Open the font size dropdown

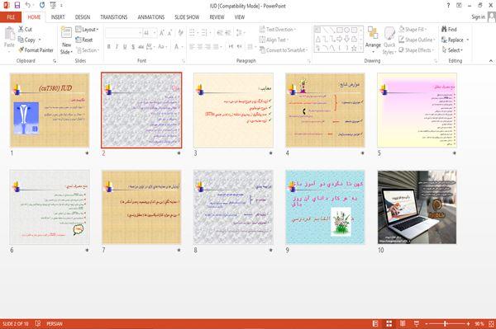click(155, 33)
